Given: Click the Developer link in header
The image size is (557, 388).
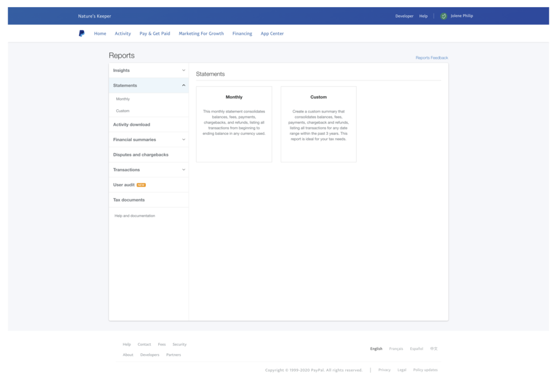Looking at the screenshot, I should [x=404, y=16].
